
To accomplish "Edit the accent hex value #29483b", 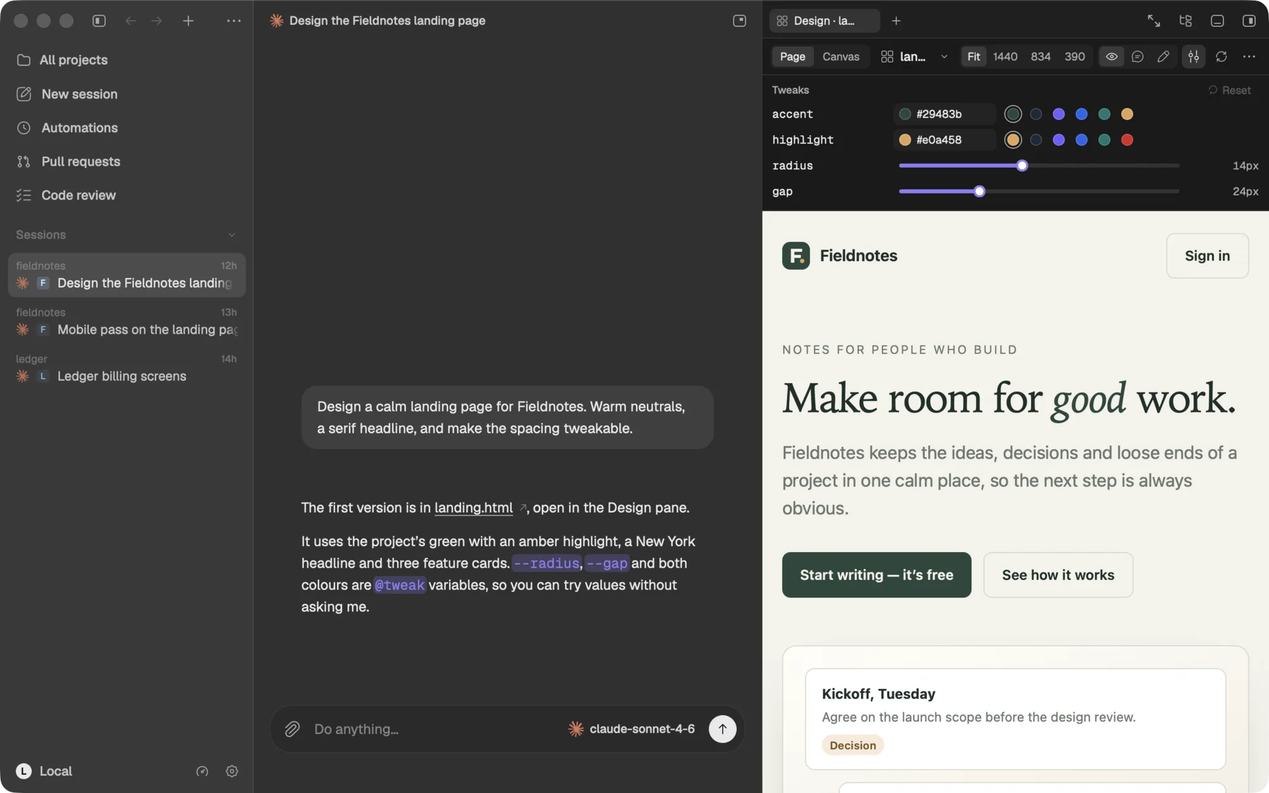I will 944,114.
